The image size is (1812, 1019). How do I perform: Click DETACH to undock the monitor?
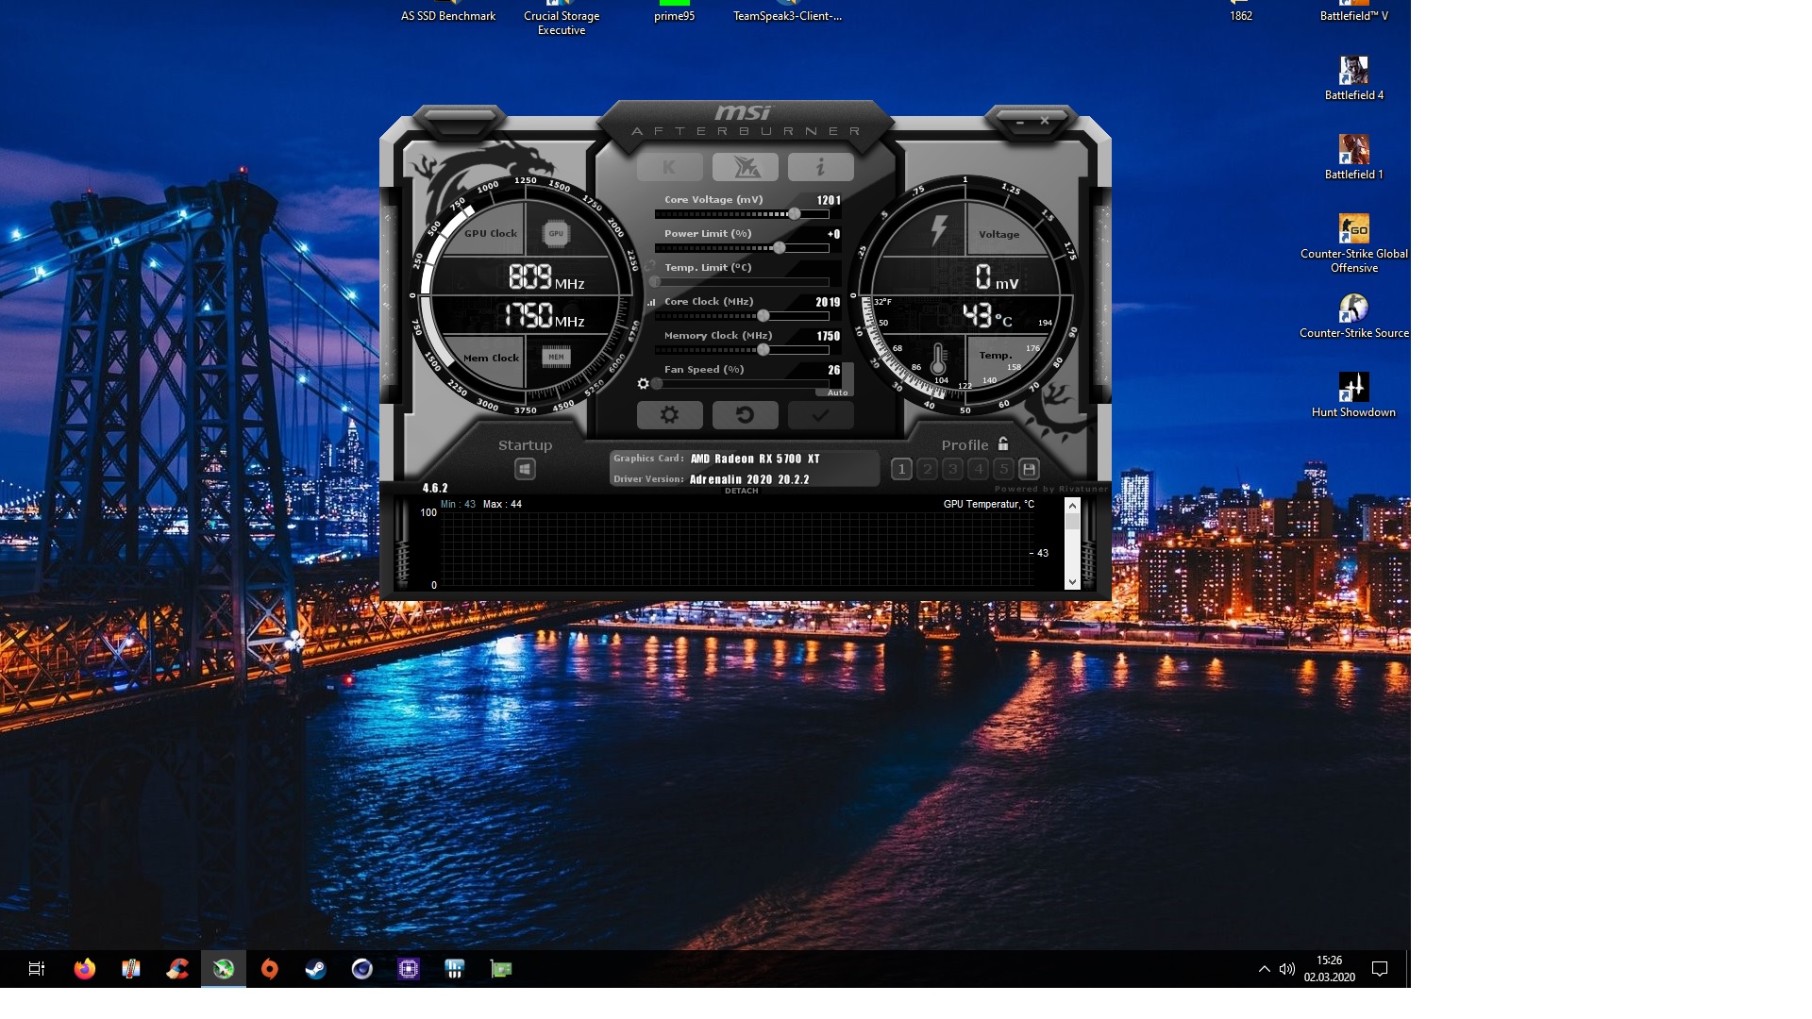click(741, 491)
